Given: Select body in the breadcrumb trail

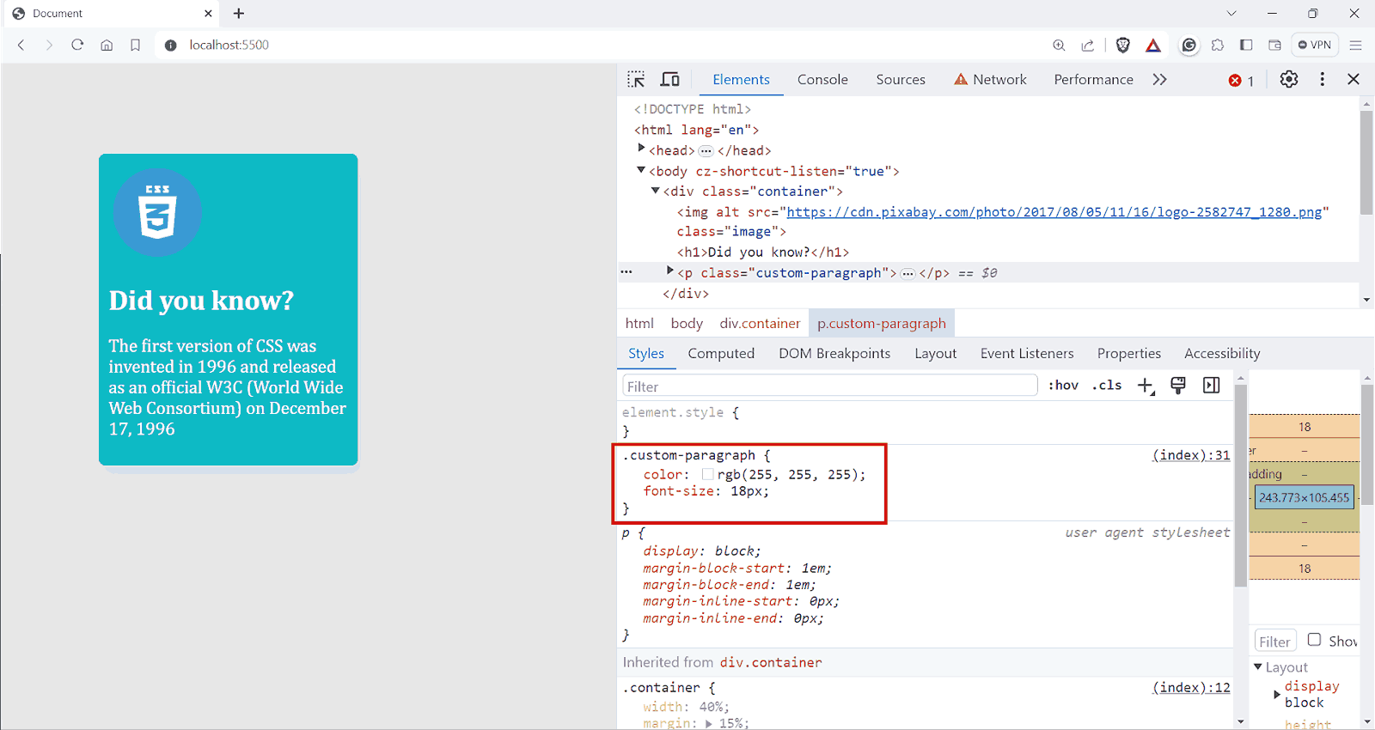Looking at the screenshot, I should pyautogui.click(x=687, y=323).
